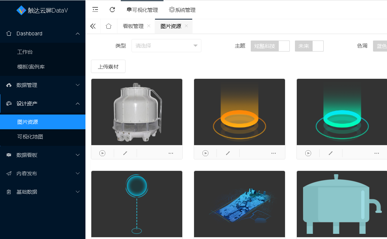
Task: Open the cooling tower image thumbnail
Action: pyautogui.click(x=137, y=112)
